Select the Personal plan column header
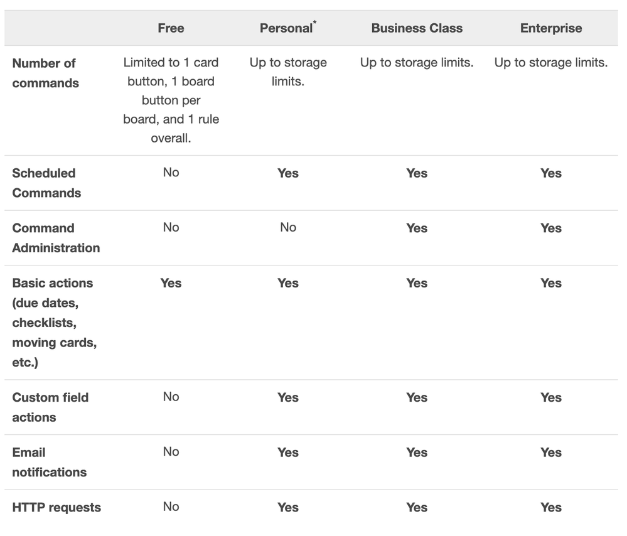 [x=286, y=28]
